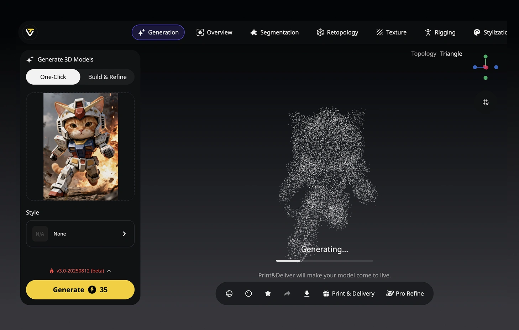Switch to Build & Refine mode

(x=107, y=77)
